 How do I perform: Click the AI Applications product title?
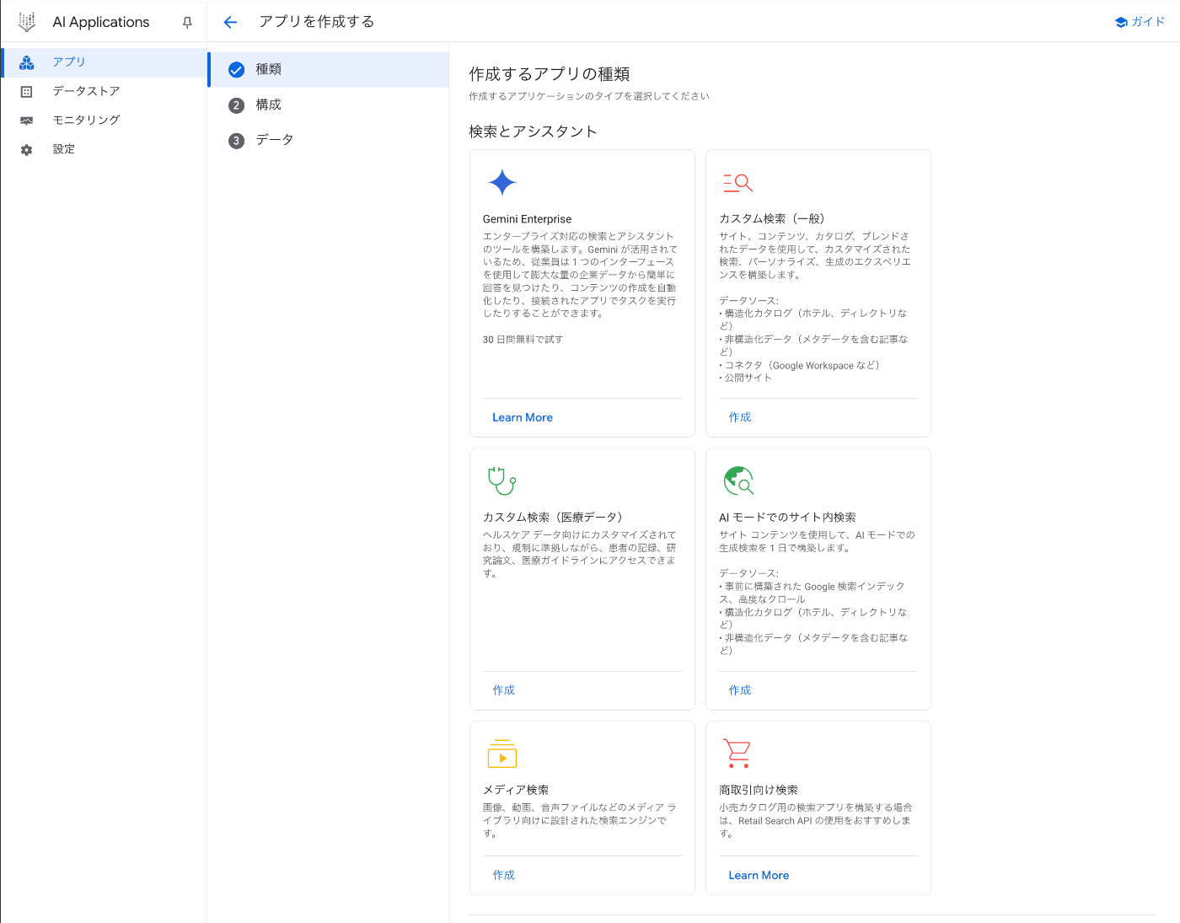coord(101,23)
